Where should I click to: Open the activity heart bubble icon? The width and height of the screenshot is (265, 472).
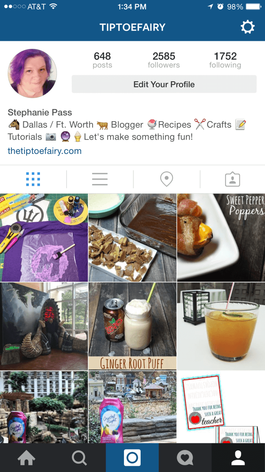[x=185, y=458]
